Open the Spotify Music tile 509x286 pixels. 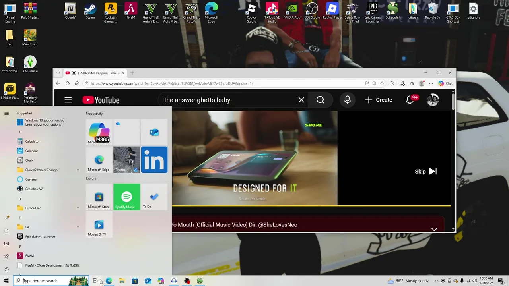pos(126,197)
